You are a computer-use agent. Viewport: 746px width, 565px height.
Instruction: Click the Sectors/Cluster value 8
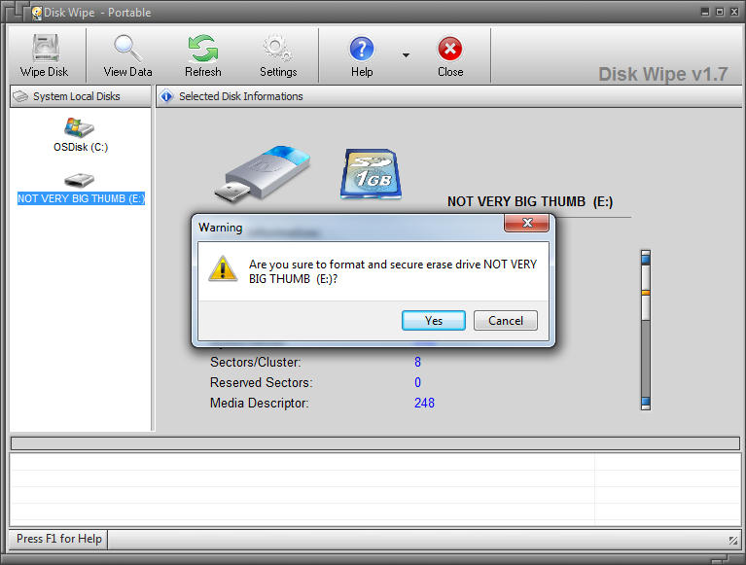(417, 362)
